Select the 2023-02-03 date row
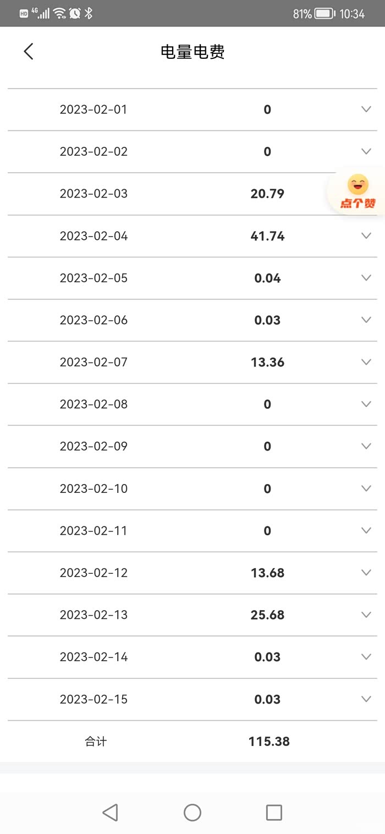This screenshot has width=385, height=834. point(94,194)
